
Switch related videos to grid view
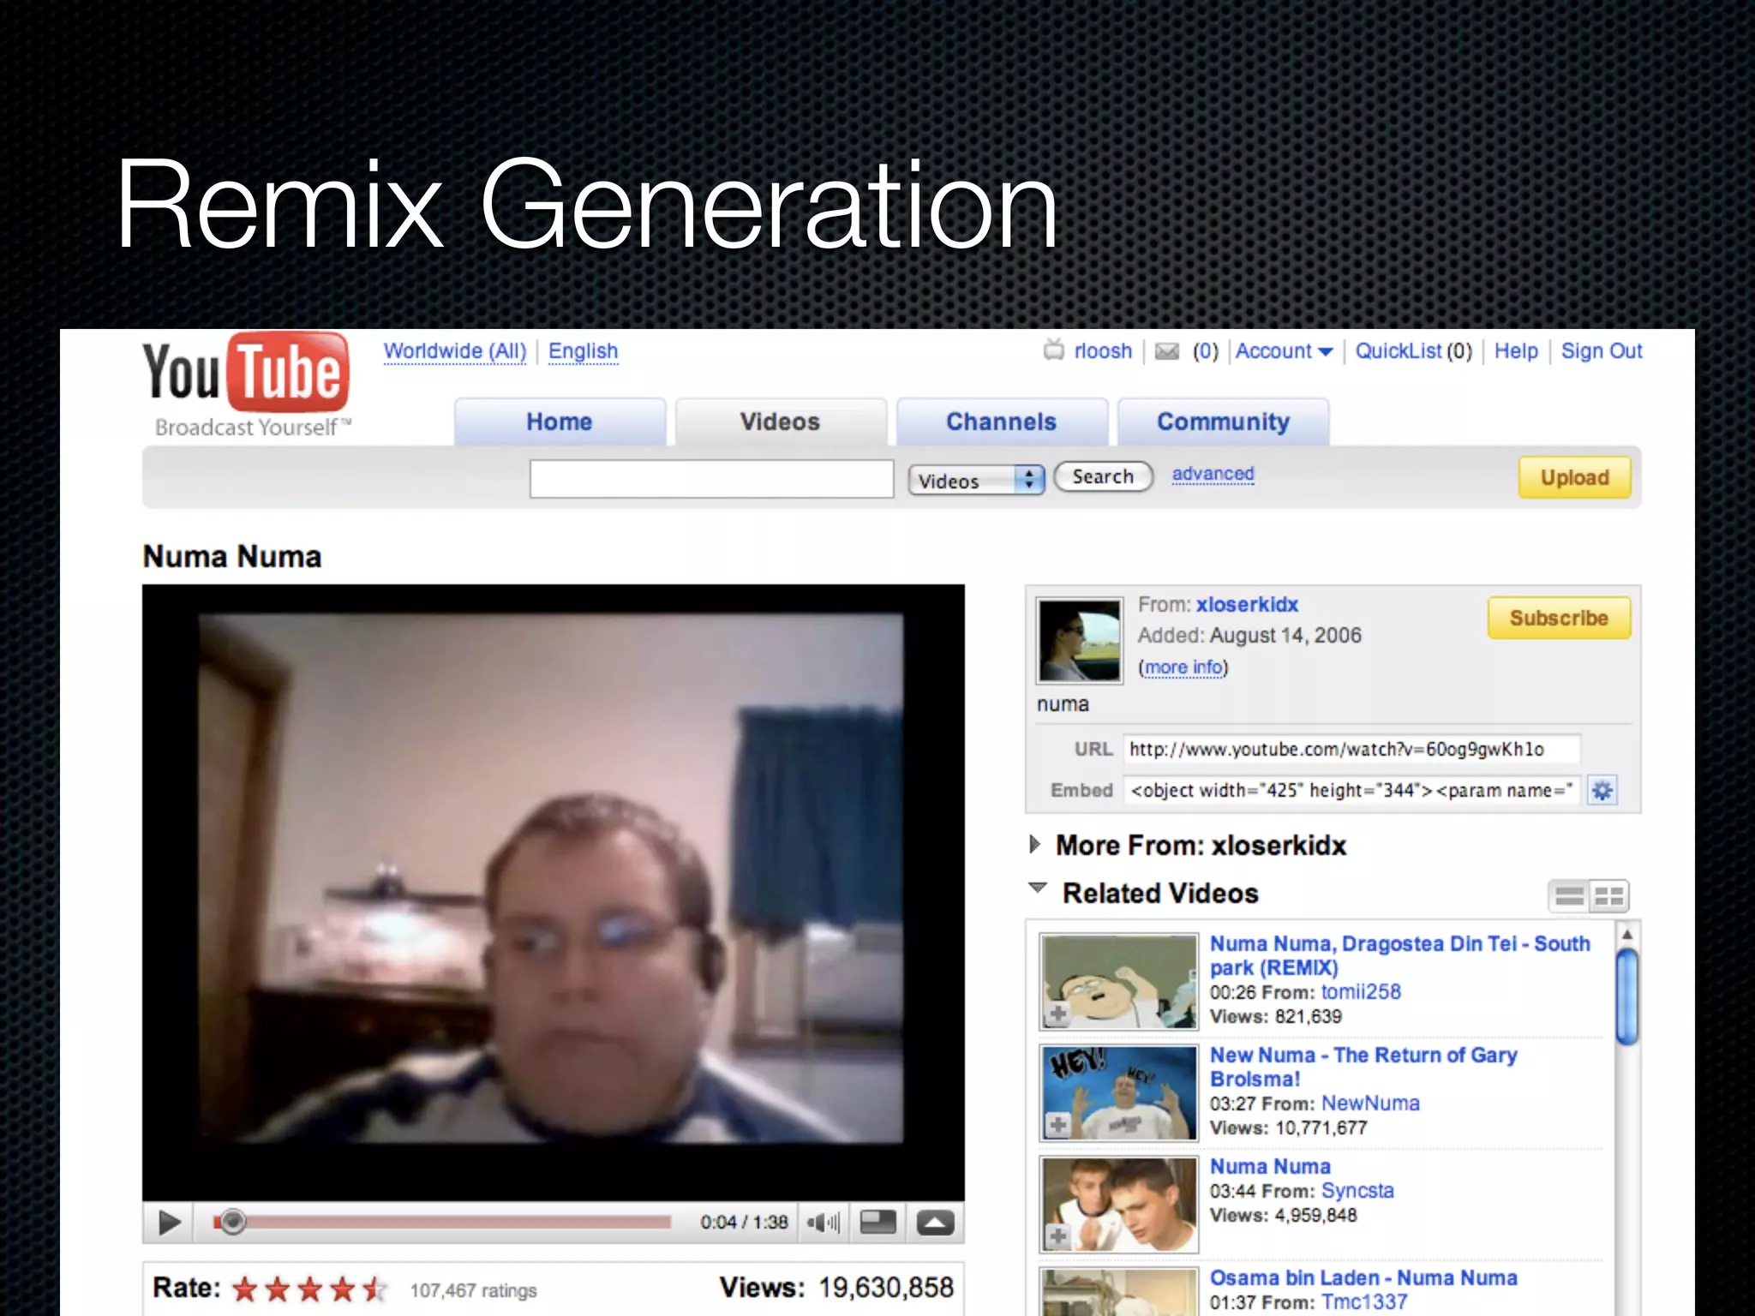[1608, 896]
